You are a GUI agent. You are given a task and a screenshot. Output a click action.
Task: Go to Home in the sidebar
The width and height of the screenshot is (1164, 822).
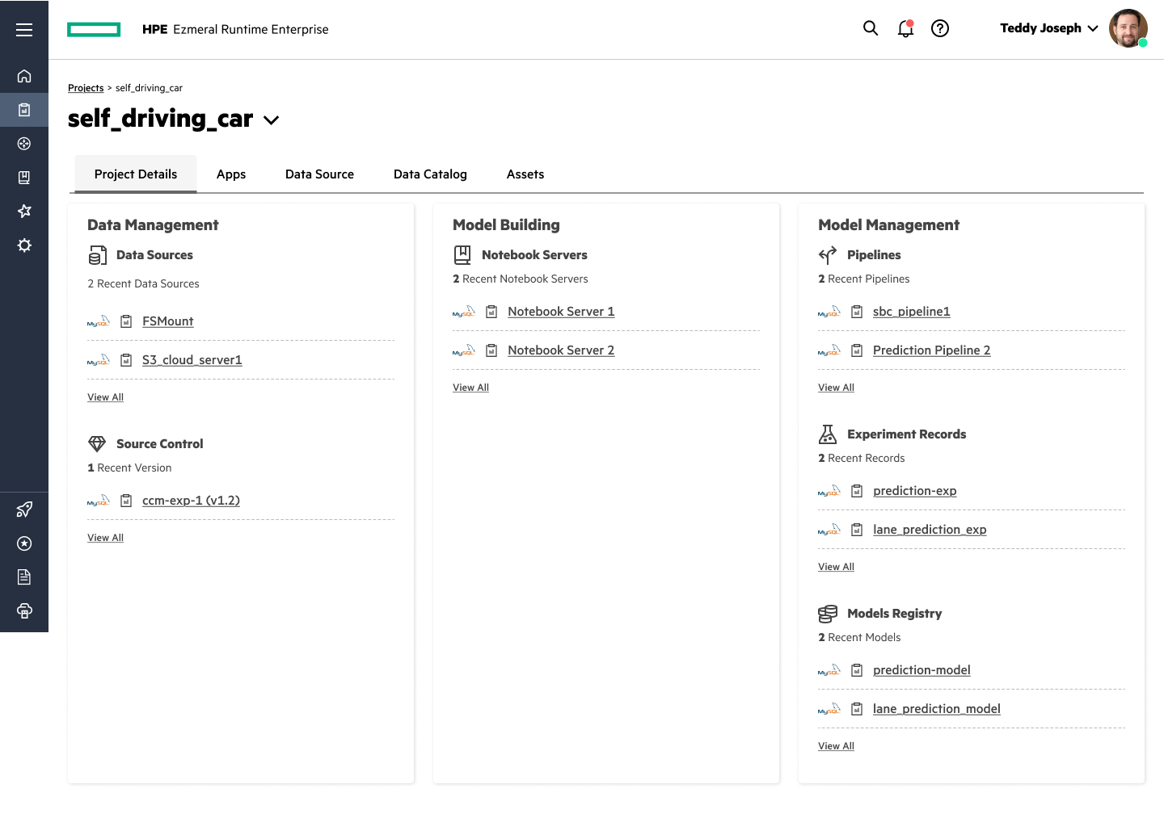(x=24, y=76)
